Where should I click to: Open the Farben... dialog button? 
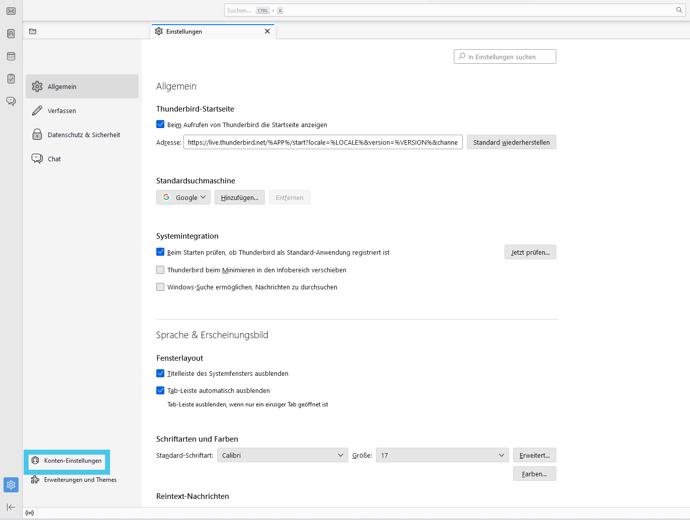(x=535, y=474)
